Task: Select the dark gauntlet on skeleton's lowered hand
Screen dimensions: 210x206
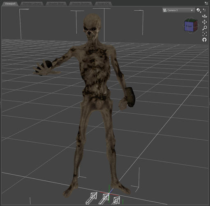Action: coord(130,97)
